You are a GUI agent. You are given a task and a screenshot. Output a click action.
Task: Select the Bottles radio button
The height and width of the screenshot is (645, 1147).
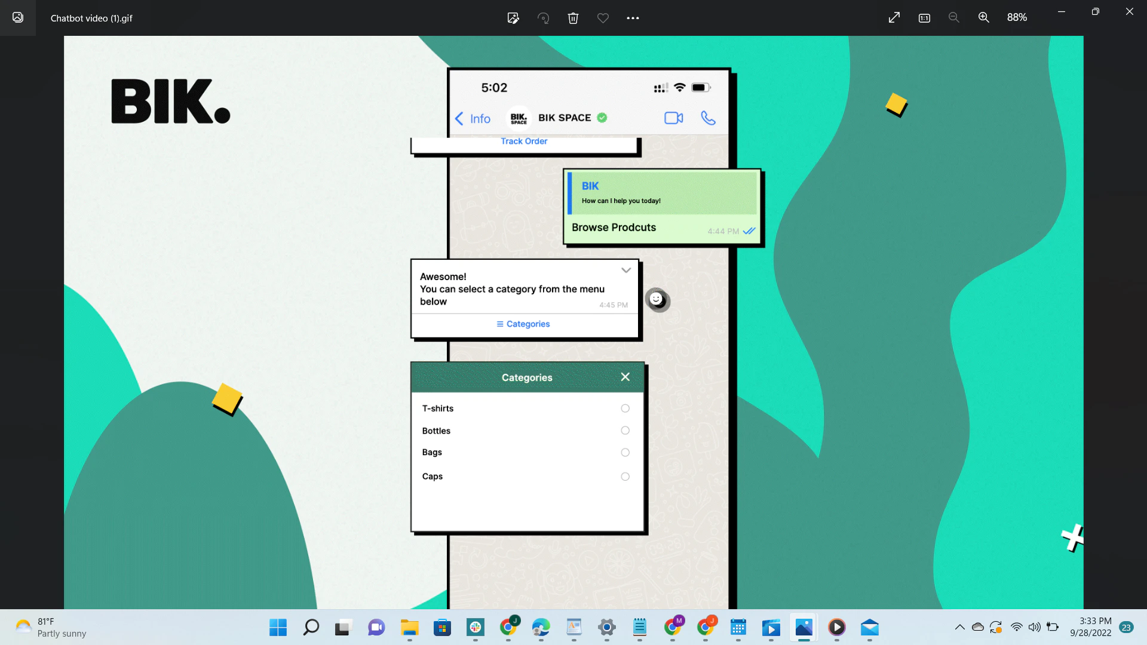(x=625, y=430)
